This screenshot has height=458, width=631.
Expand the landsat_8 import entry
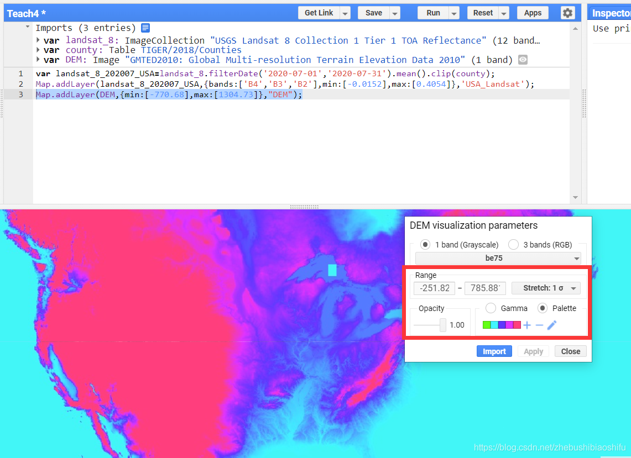click(x=39, y=40)
